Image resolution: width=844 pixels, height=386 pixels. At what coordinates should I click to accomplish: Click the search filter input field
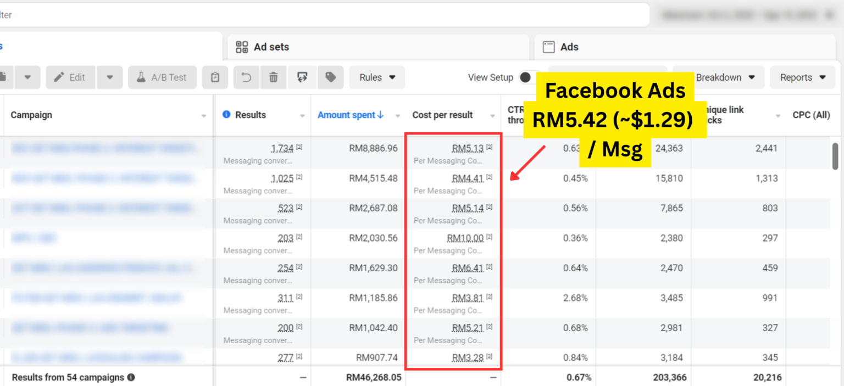(x=324, y=15)
